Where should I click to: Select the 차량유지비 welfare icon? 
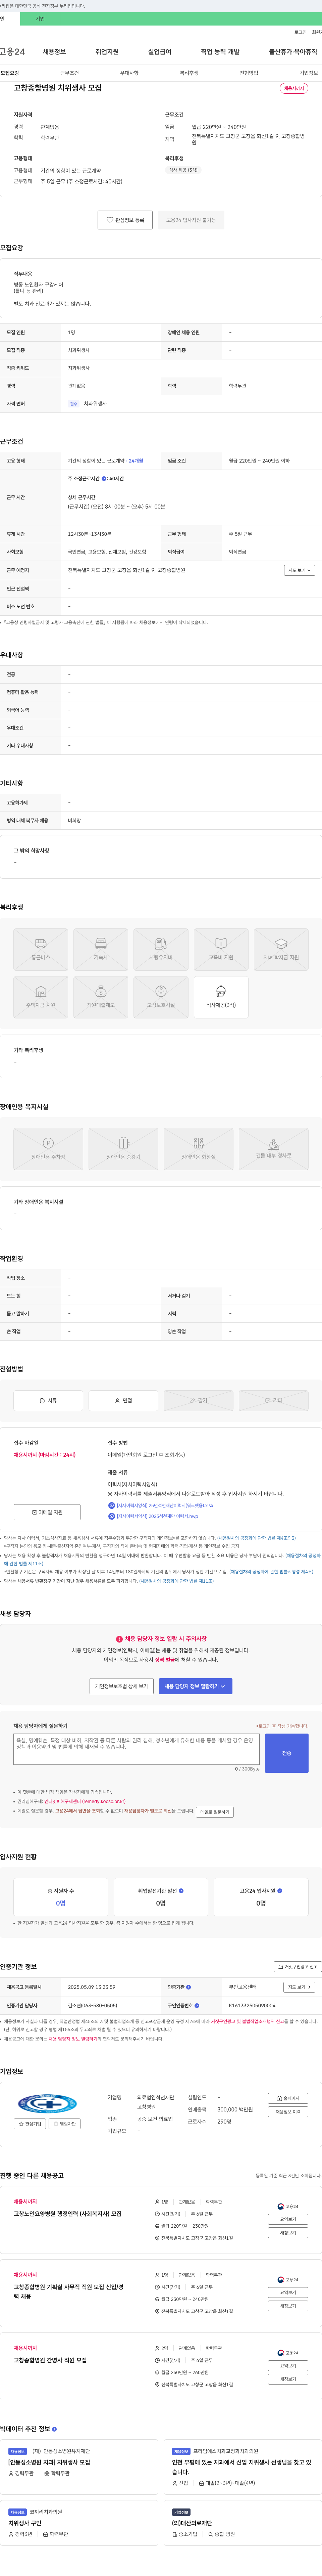[x=161, y=949]
